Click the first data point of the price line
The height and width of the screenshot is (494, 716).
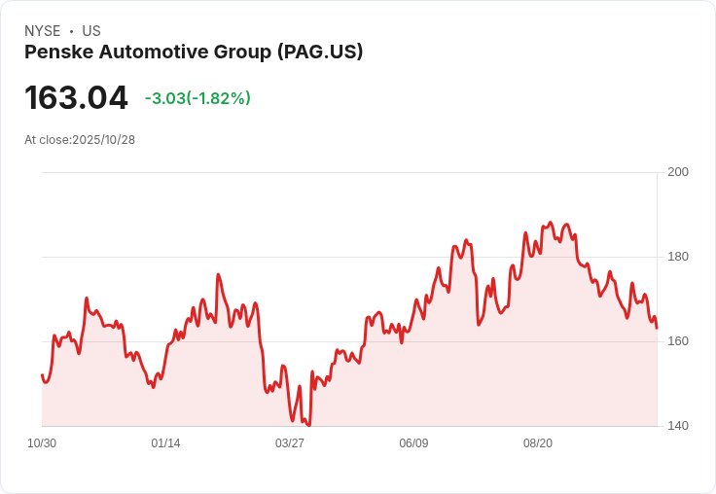pyautogui.click(x=43, y=375)
